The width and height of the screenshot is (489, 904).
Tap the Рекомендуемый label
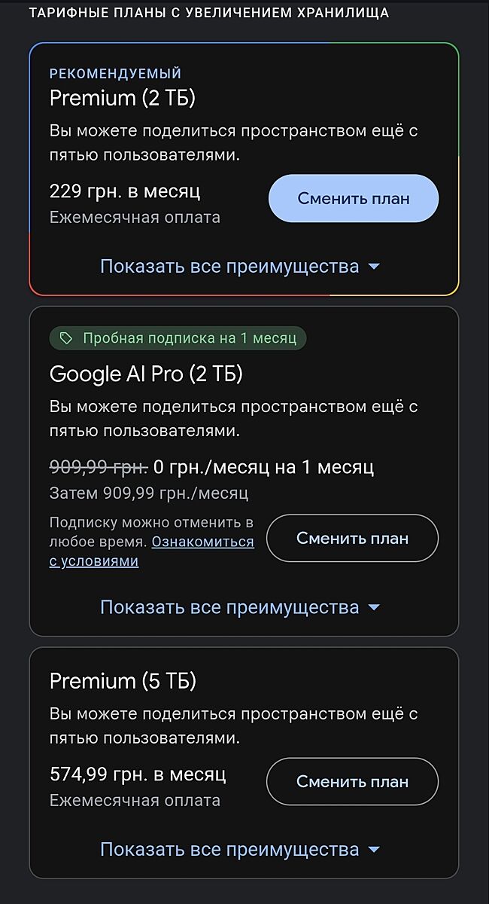(116, 74)
